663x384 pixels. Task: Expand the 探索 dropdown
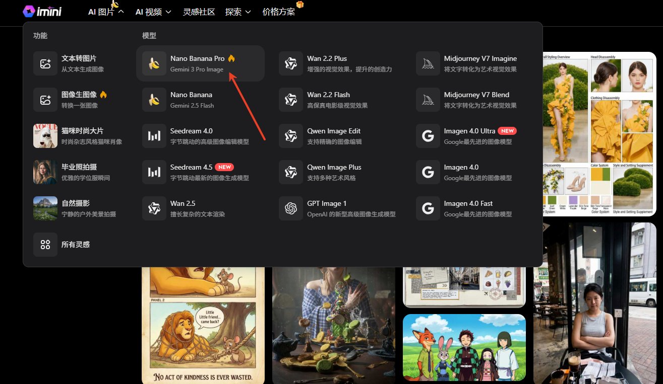[236, 11]
